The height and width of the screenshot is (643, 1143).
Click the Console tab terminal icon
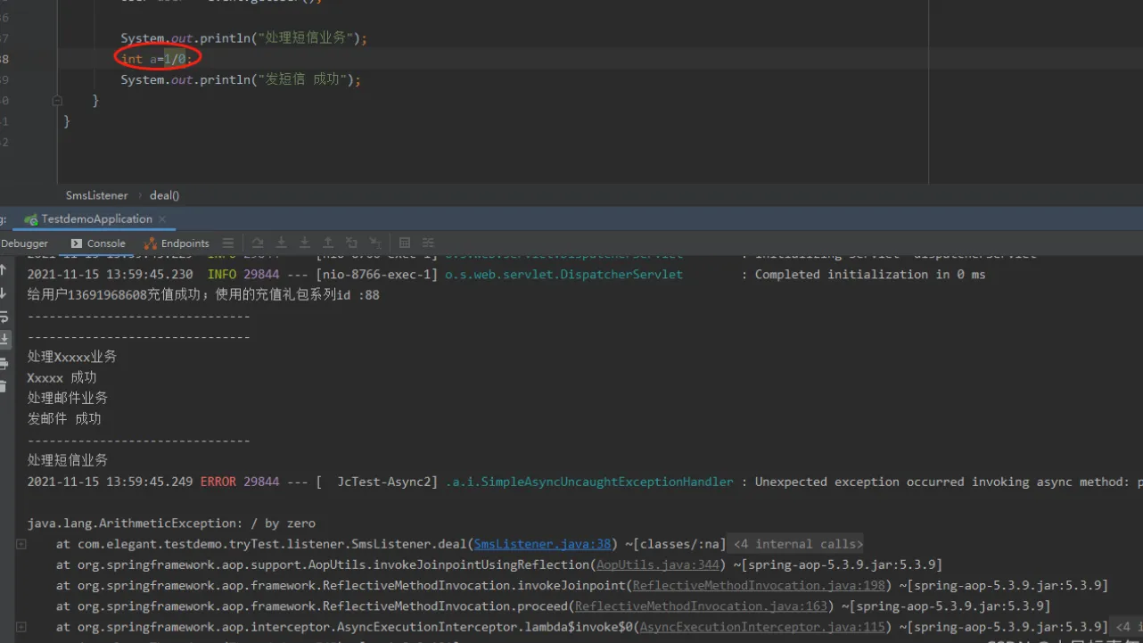click(x=76, y=243)
